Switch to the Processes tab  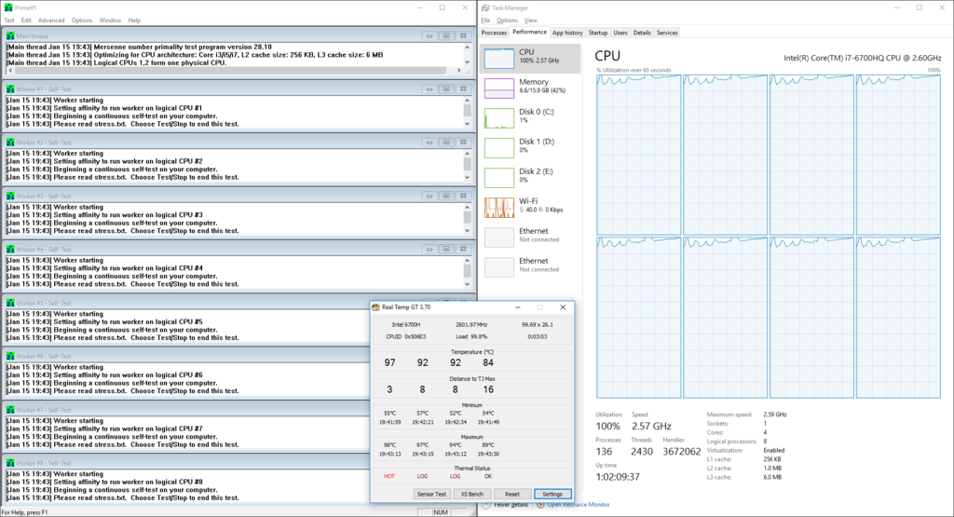coord(494,33)
